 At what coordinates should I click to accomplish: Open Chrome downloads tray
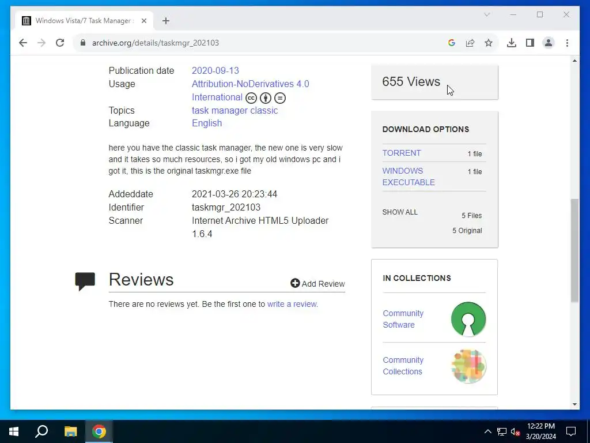(x=512, y=43)
